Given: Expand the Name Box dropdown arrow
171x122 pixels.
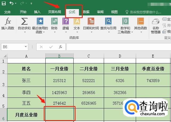Looking at the screenshot, I should [x=26, y=47].
